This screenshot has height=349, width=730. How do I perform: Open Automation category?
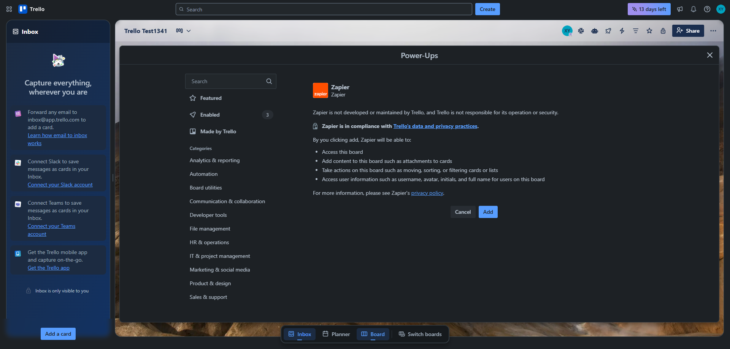[203, 174]
